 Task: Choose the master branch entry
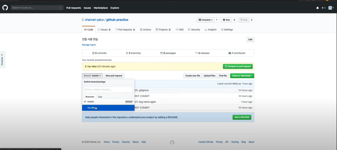[108, 102]
